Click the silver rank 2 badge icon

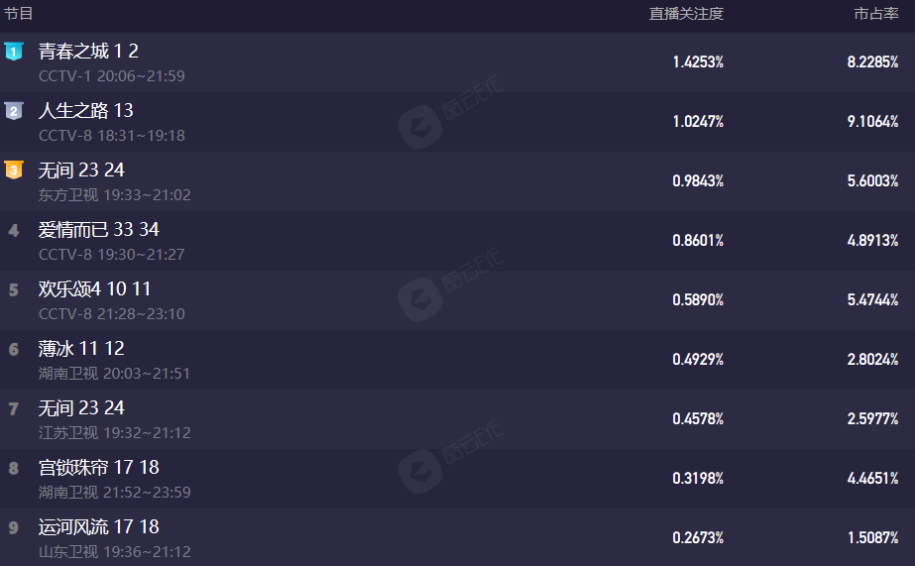coord(14,111)
